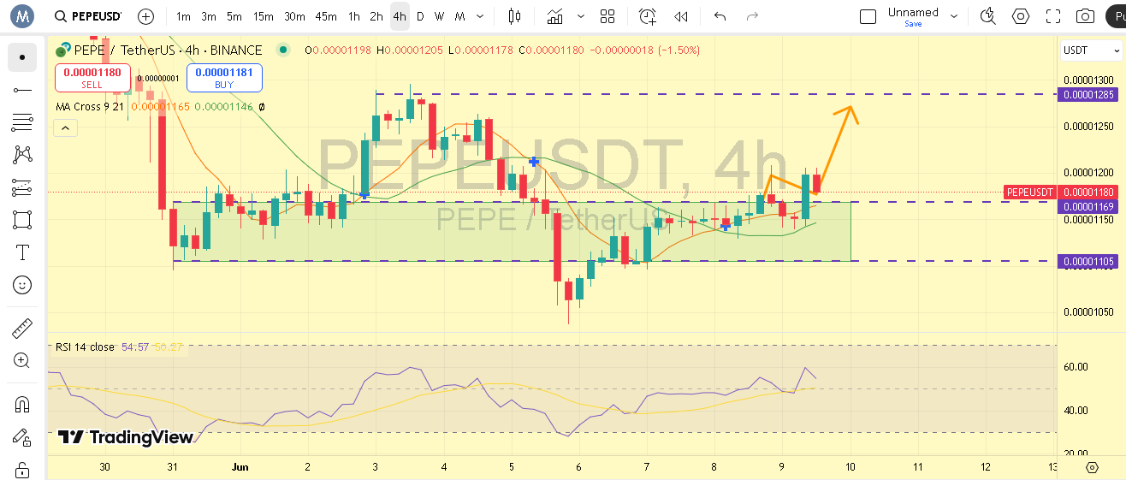Toggle magnet mode

click(22, 405)
